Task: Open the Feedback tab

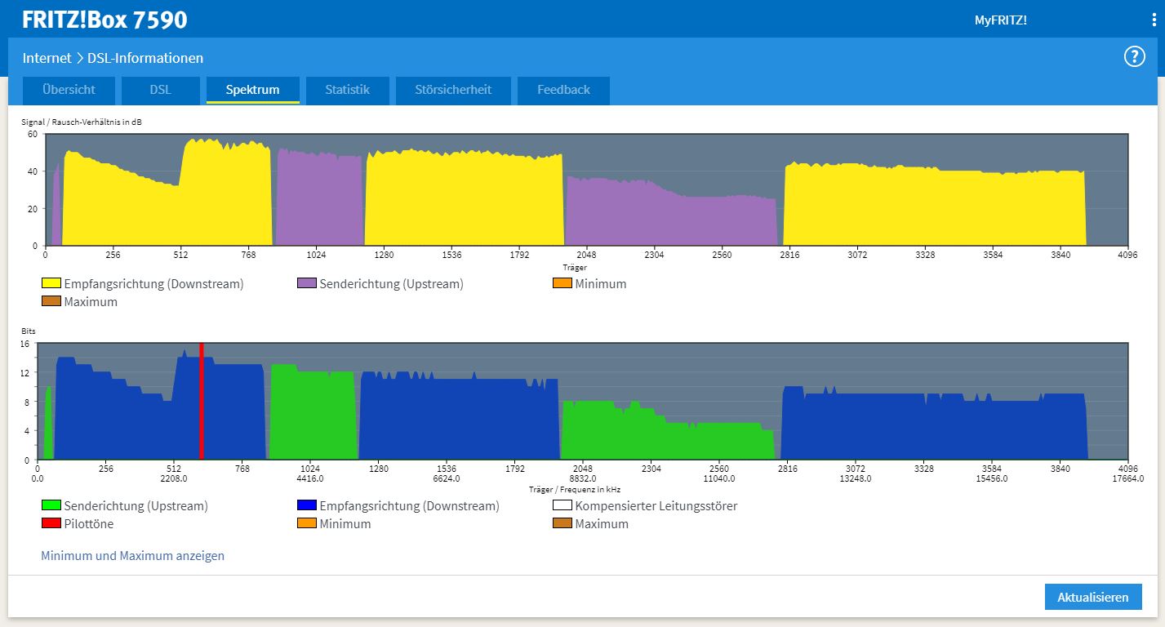Action: pos(563,90)
